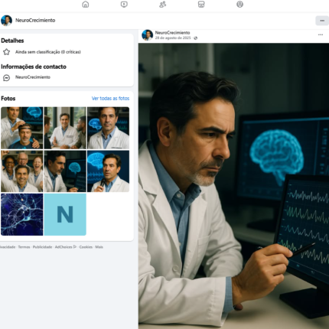Viewport: 329px width, 329px height.
Task: Click the star rating icon under Detalhes
Action: 6,52
